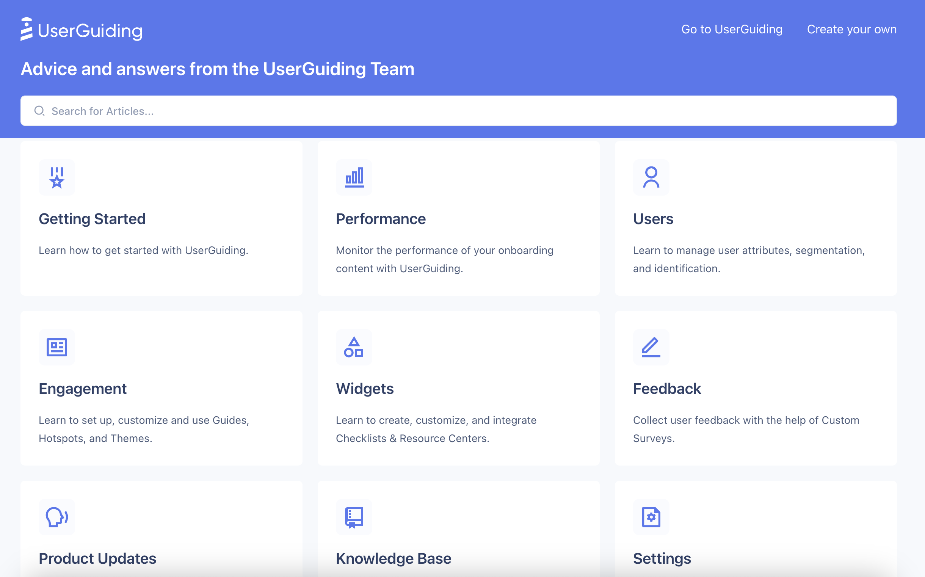
Task: Click the gear document icon above Settings
Action: [651, 517]
